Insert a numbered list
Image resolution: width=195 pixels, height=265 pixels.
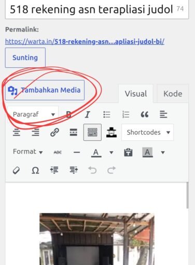click(126, 114)
